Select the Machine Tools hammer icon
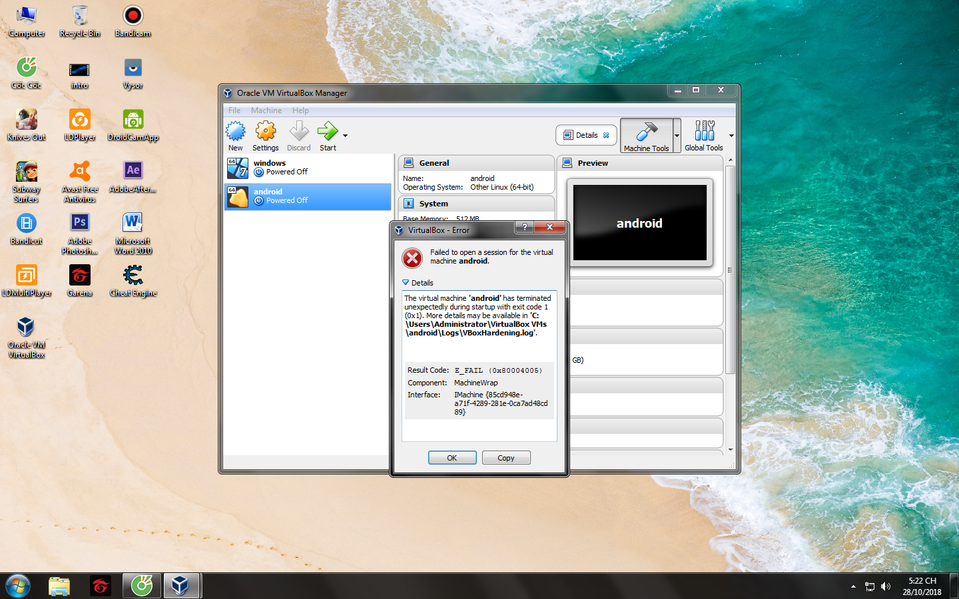Screen dimensions: 959x599 pyautogui.click(x=647, y=132)
